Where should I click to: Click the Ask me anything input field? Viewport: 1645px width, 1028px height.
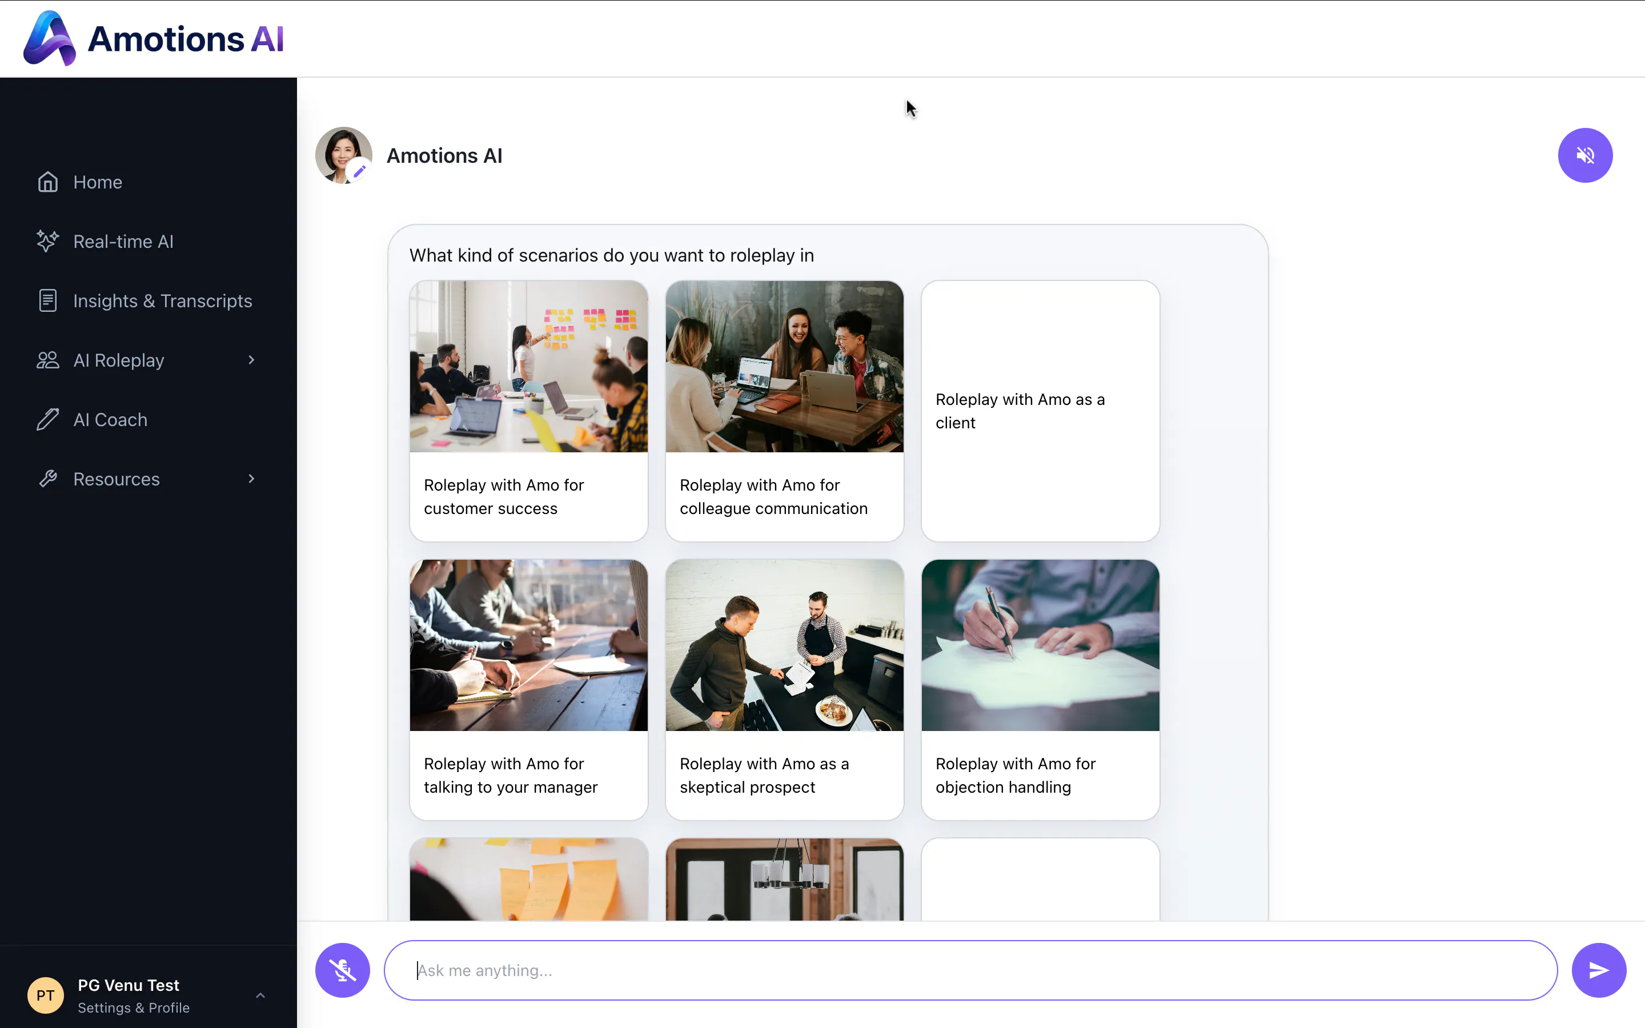970,970
